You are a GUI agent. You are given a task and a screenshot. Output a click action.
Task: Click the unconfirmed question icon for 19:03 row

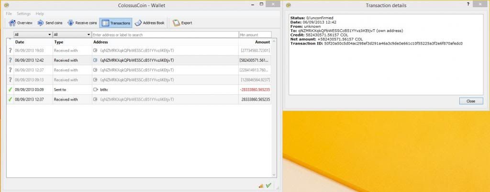10,50
